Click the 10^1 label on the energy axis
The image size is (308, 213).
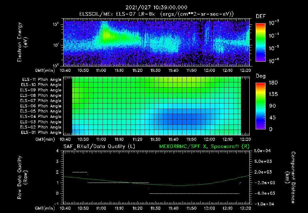[56, 45]
